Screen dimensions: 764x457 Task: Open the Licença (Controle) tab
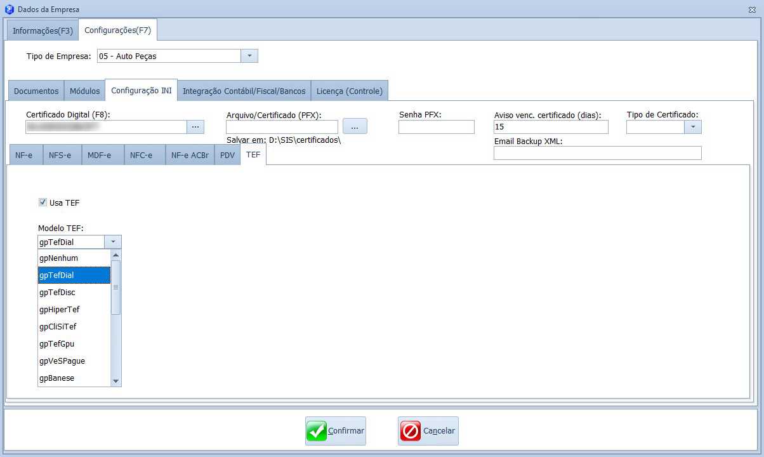(349, 91)
